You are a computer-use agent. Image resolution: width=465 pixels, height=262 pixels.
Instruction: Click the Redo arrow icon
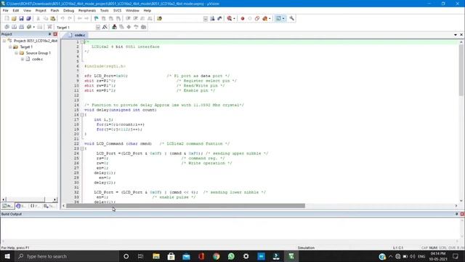point(70,18)
